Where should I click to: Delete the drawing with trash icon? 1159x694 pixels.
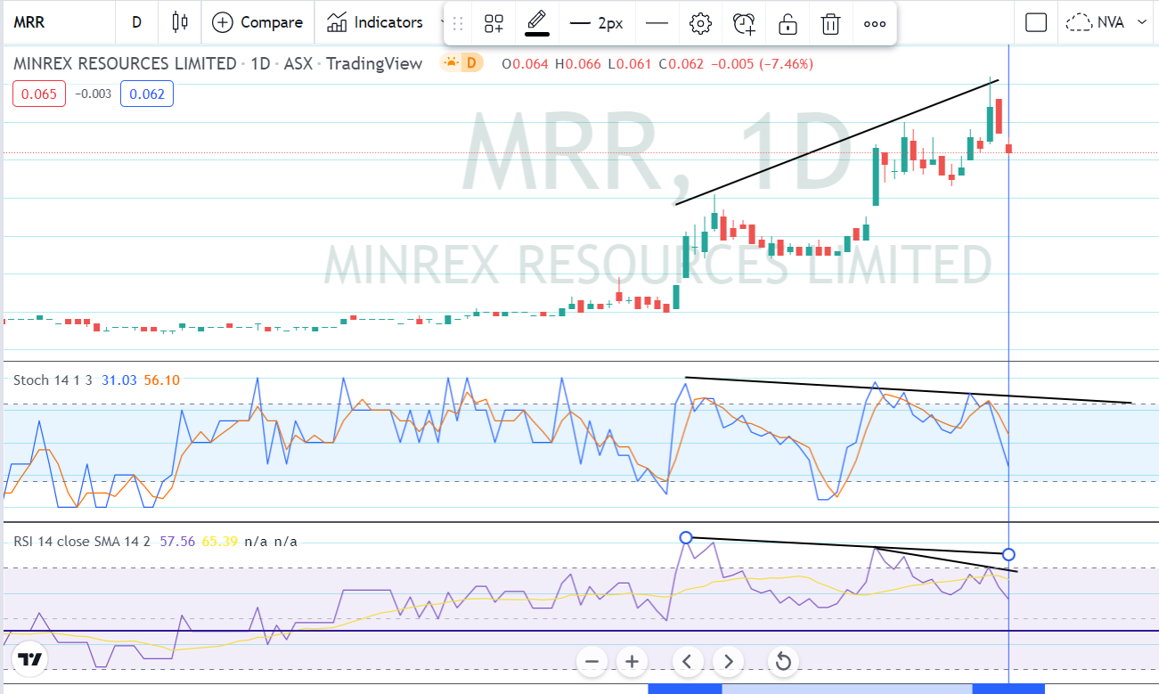tap(830, 24)
